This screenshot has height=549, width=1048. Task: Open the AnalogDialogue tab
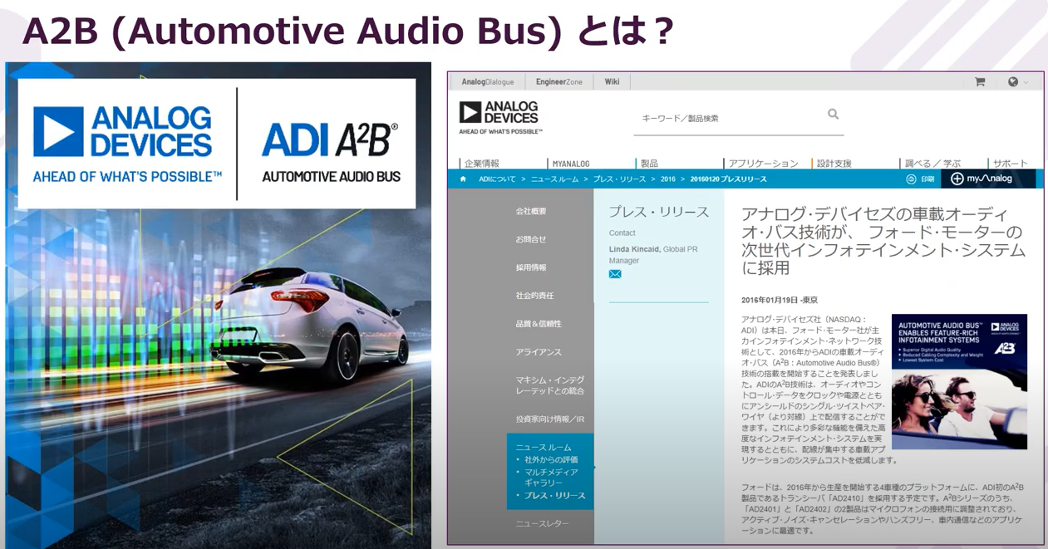488,81
